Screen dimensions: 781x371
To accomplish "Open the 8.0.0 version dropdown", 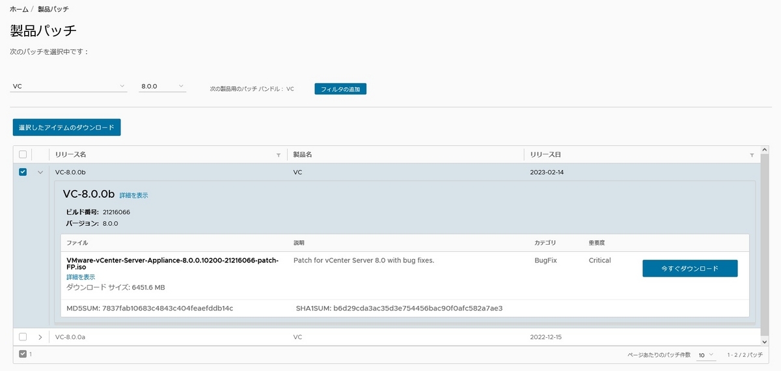I will 163,86.
